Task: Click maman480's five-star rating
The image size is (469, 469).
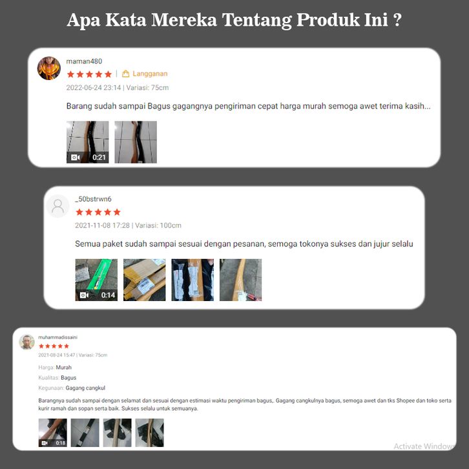Action: coord(89,74)
